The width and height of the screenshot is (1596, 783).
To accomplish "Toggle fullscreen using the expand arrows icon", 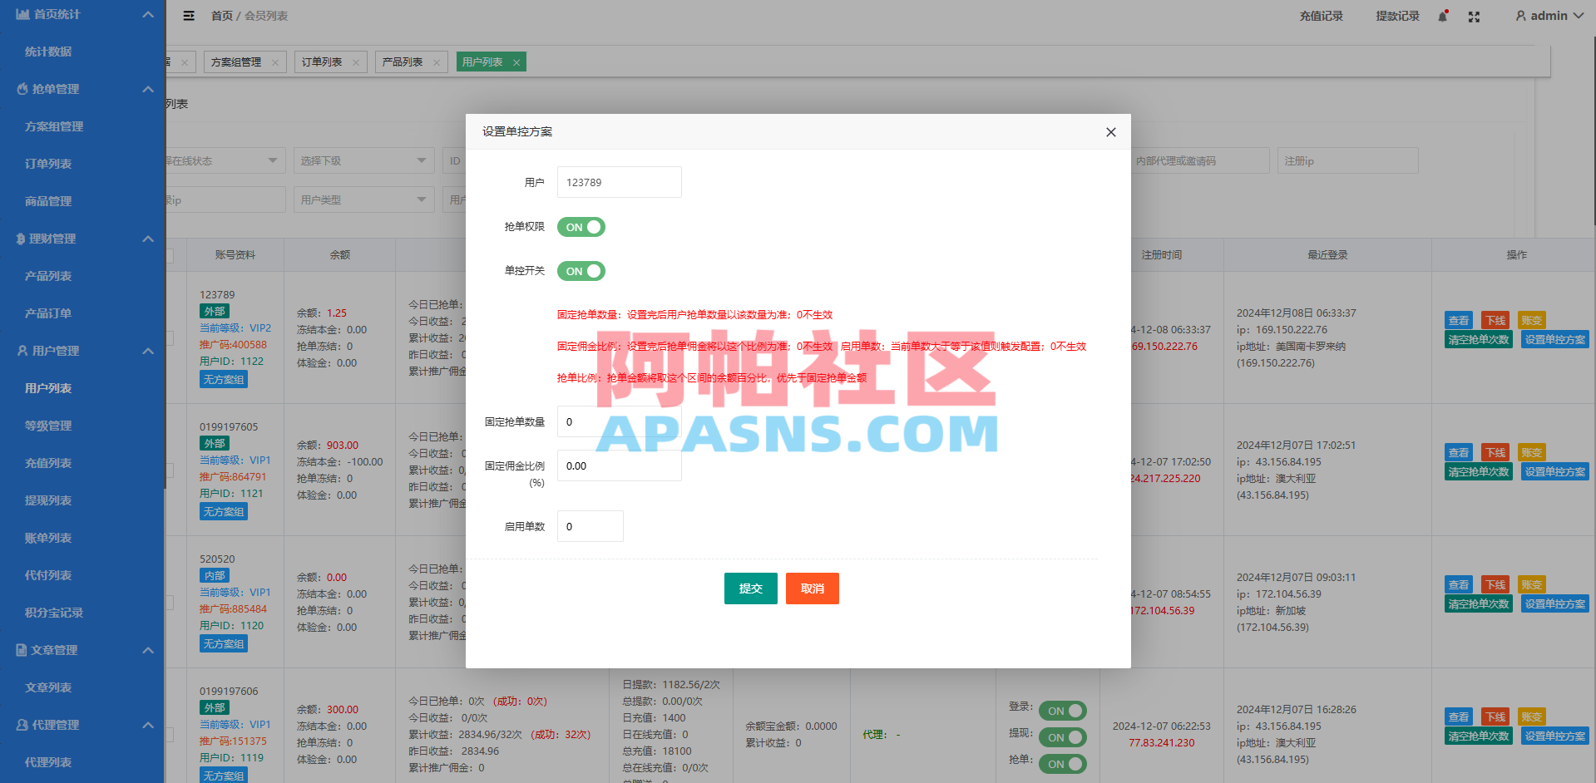I will (x=1474, y=16).
